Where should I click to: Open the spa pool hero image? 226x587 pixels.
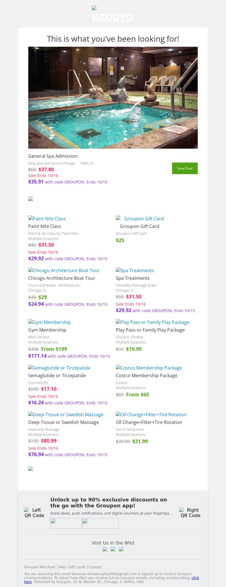click(113, 98)
